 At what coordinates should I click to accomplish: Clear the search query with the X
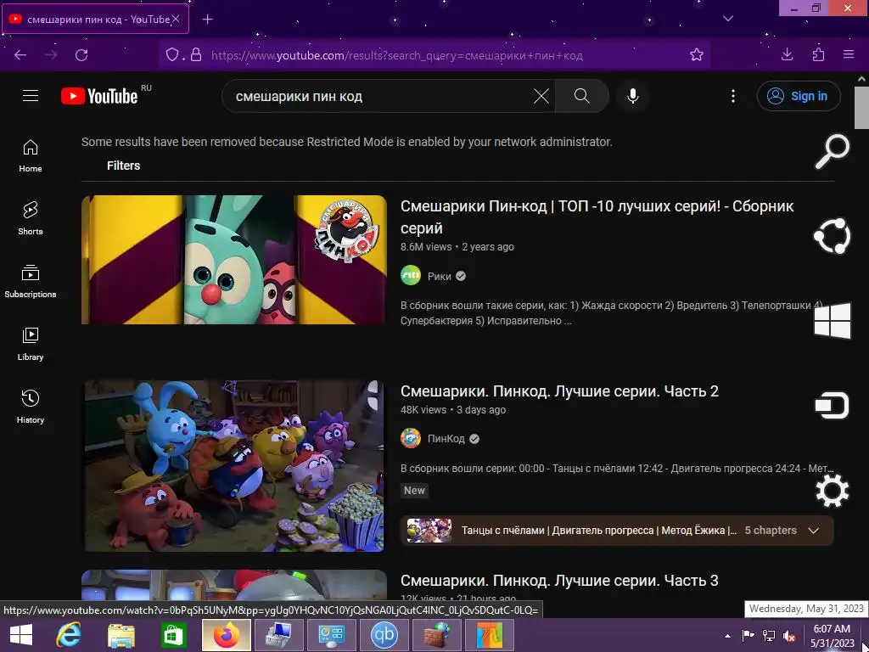(541, 96)
